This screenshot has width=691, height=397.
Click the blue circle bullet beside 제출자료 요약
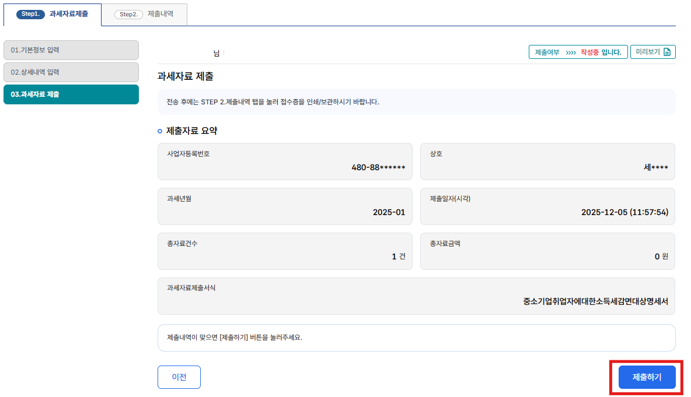tap(160, 131)
